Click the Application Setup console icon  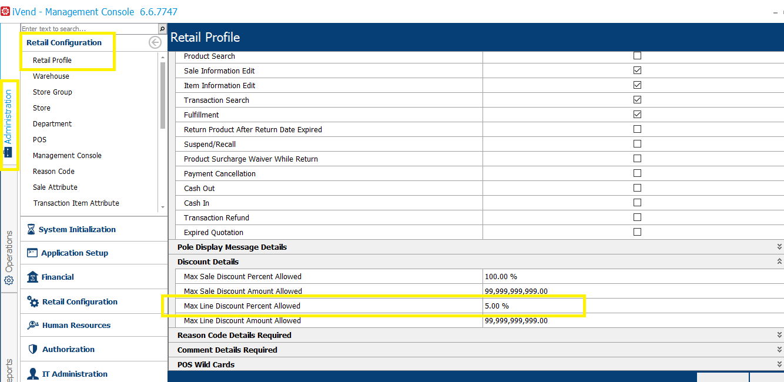coord(32,253)
